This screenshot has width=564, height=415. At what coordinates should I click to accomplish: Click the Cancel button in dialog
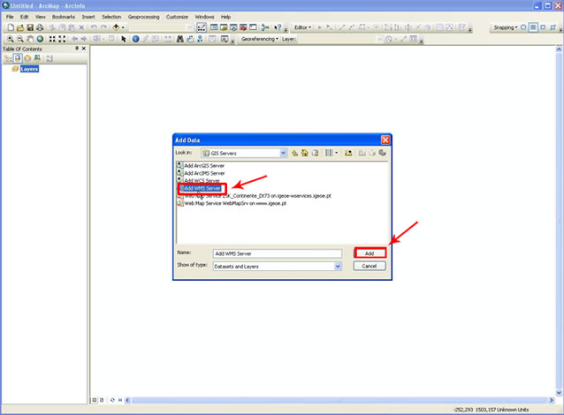coord(370,266)
